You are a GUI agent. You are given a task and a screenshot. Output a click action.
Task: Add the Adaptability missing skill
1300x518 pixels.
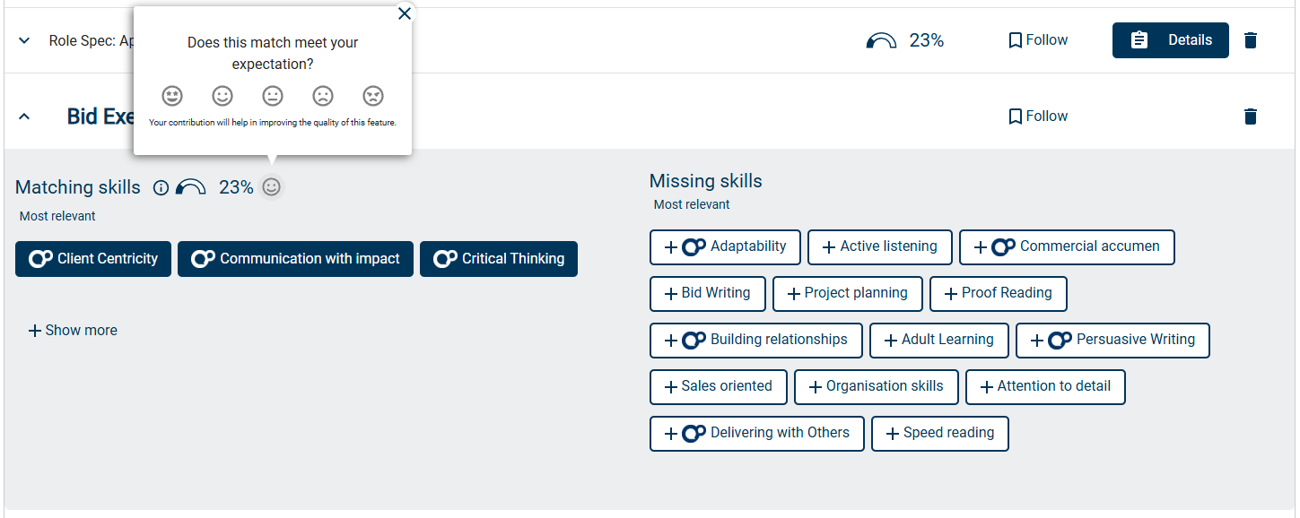(725, 247)
